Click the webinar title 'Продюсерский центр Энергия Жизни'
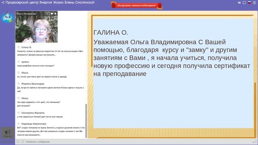The image size is (258, 145). pos(50,2)
